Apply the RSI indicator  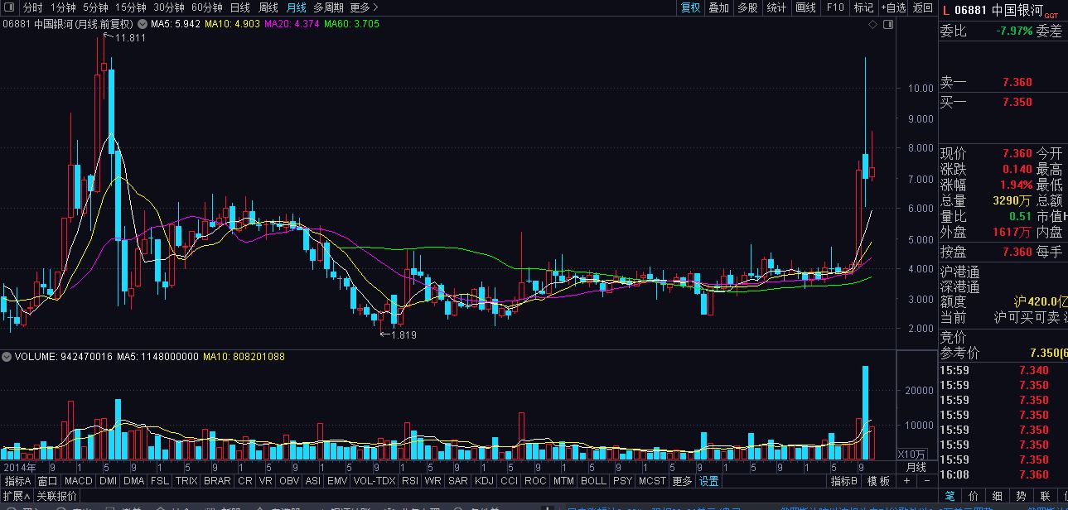point(409,481)
